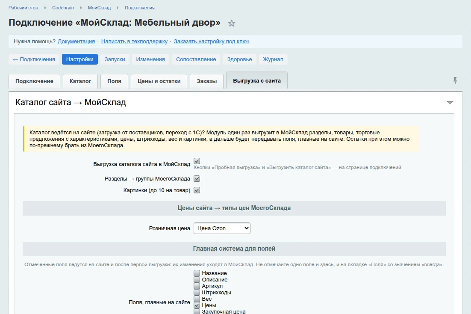
Task: Open the Журнал section
Action: (273, 59)
